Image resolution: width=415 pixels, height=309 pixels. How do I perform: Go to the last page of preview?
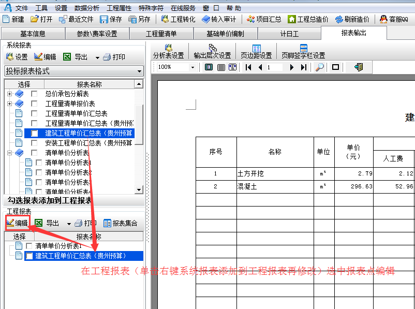[x=304, y=67]
